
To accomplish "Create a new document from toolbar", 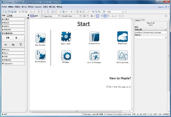I will [3, 12].
